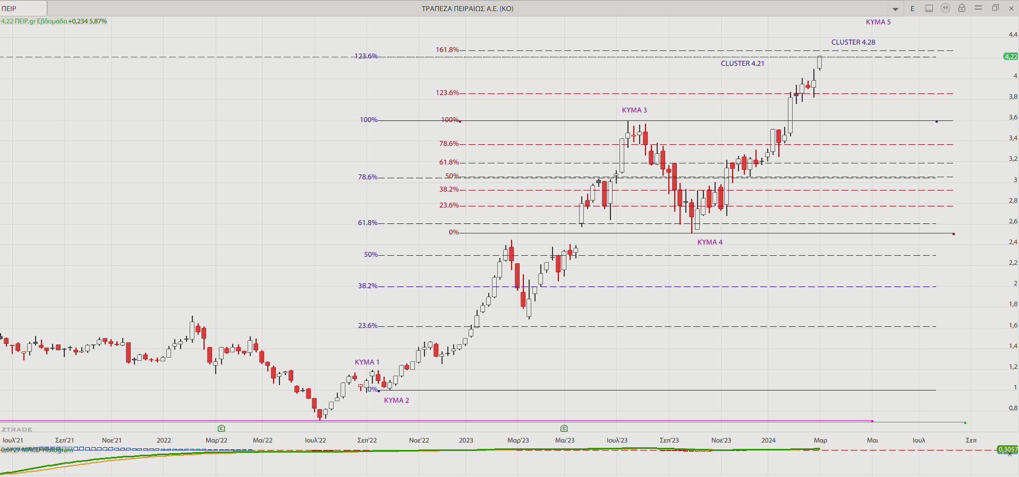Viewport: 1019px width, 477px height.
Task: Click the restore window icon
Action: tap(995, 8)
